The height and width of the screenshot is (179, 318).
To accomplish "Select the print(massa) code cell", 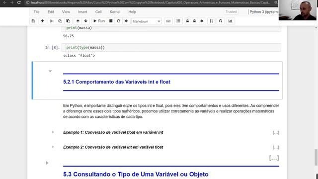I will coord(171,28).
